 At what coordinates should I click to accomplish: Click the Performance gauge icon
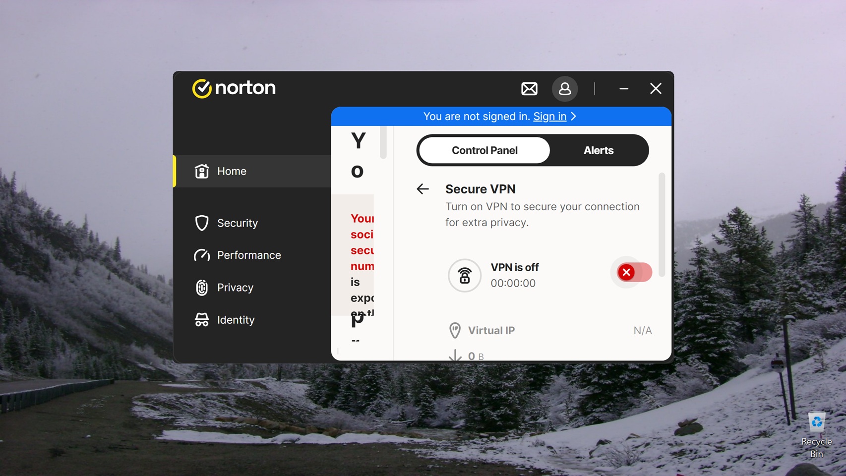coord(202,255)
